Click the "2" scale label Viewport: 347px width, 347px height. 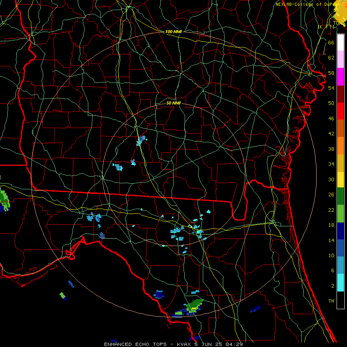tap(332, 286)
